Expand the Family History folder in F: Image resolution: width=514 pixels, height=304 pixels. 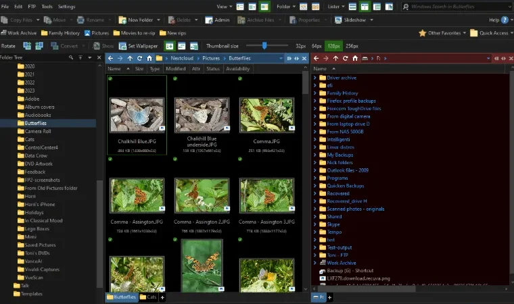click(315, 93)
